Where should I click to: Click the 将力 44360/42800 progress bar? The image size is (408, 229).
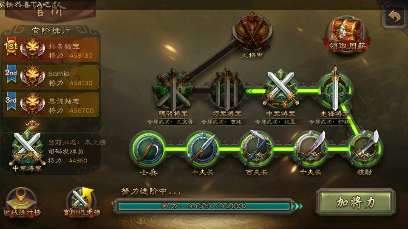pyautogui.click(x=204, y=206)
